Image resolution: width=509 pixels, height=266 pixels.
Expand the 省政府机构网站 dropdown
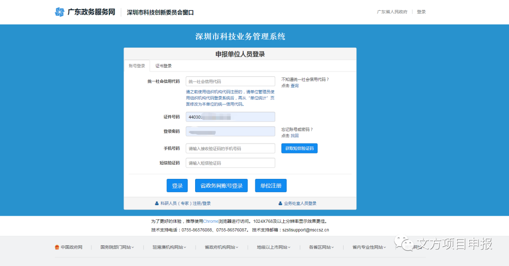(222, 247)
